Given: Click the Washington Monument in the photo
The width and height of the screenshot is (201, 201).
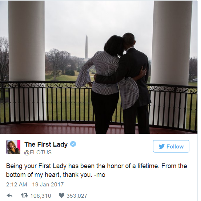Looking at the screenshot, I should (x=87, y=47).
